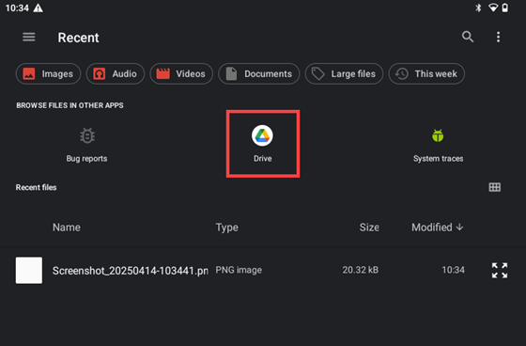
Task: Open Bug reports app shortcut
Action: [86, 145]
